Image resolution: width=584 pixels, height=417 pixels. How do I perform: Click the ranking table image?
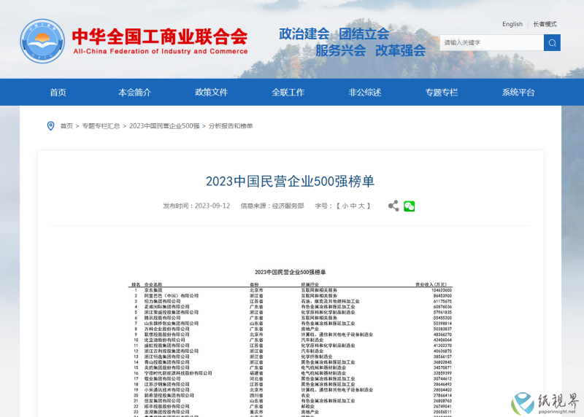point(290,342)
